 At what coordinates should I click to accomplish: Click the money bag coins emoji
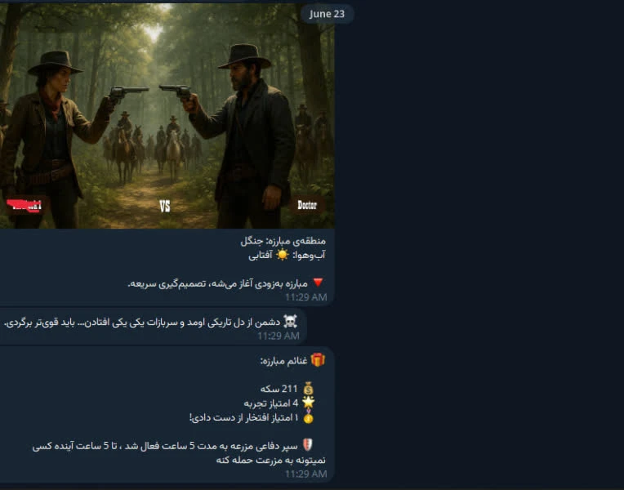(308, 389)
